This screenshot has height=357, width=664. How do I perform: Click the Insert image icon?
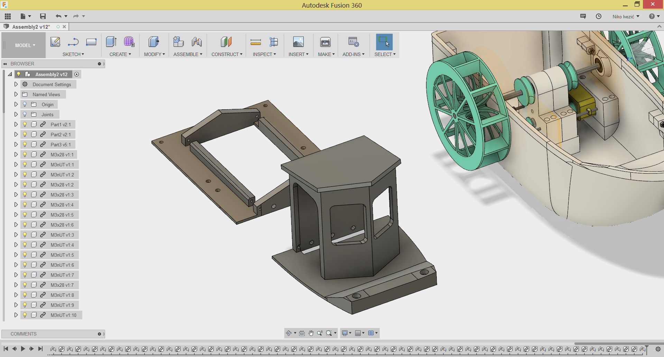point(298,42)
